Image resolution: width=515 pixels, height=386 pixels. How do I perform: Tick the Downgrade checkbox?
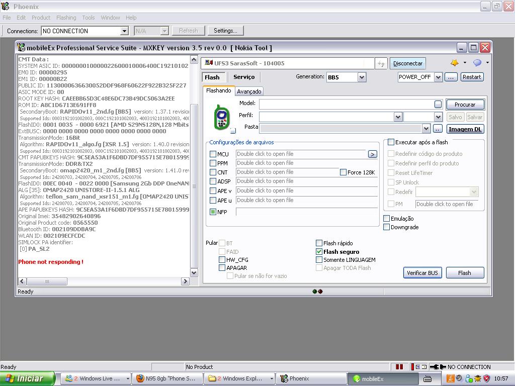coord(387,227)
